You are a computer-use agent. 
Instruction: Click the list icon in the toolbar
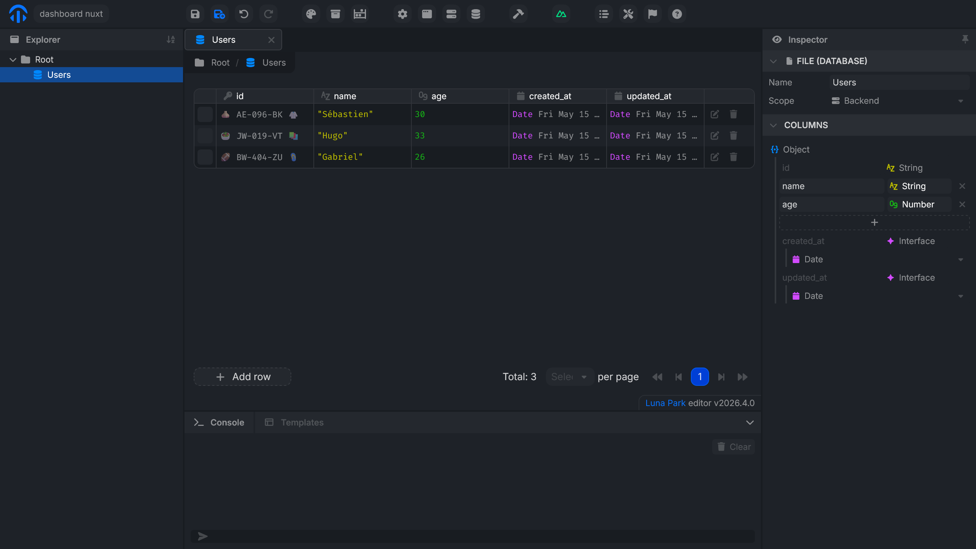[604, 14]
